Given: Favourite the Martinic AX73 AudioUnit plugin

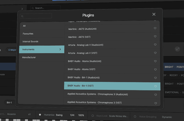Looking at the screenshot, I should (155, 29).
